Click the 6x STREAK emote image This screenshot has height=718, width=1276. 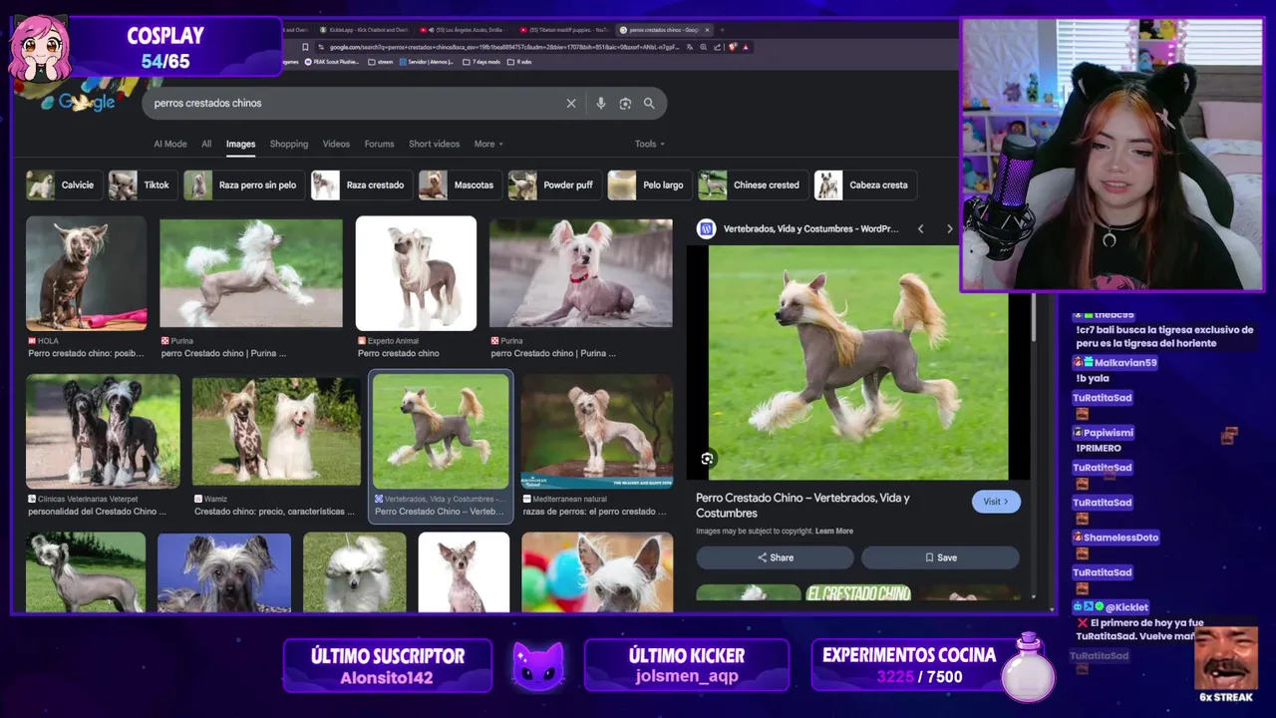(x=1226, y=658)
